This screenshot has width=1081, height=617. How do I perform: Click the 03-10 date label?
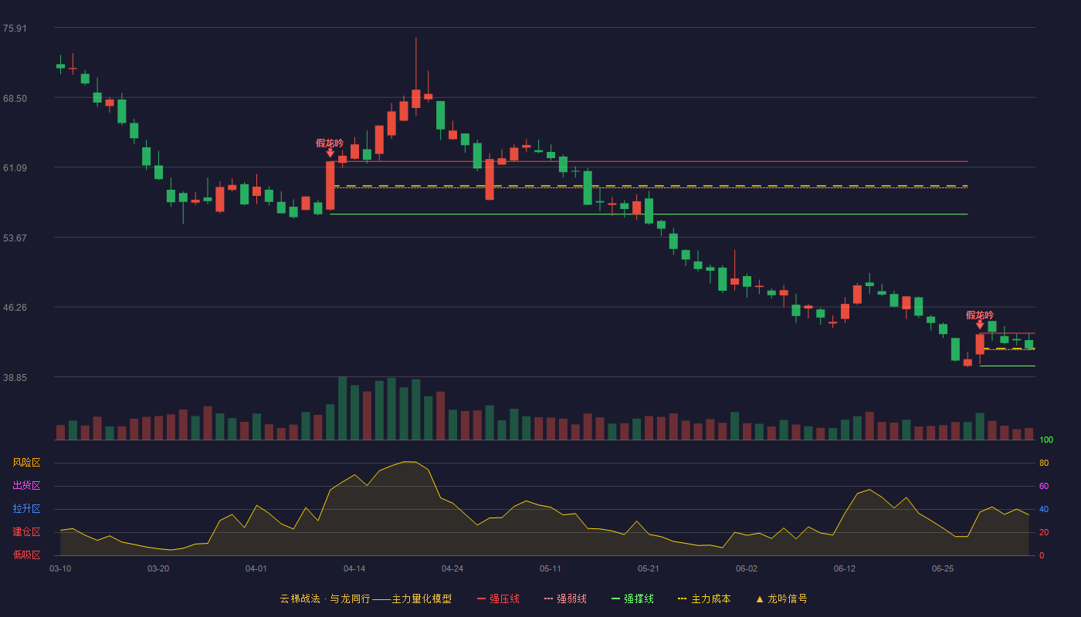[x=60, y=568]
